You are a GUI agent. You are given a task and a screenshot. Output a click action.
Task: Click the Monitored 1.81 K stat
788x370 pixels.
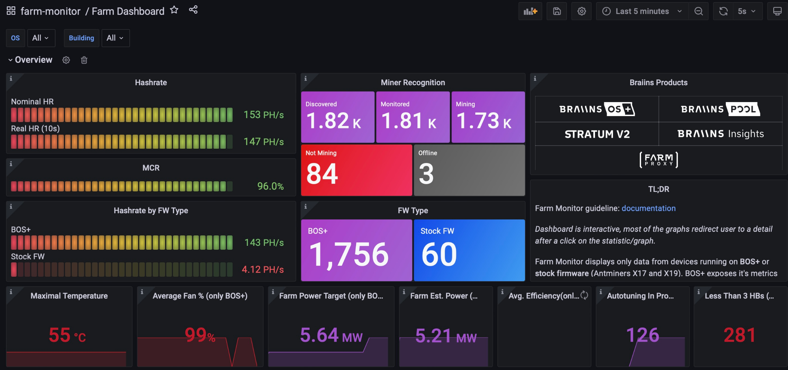coord(413,117)
